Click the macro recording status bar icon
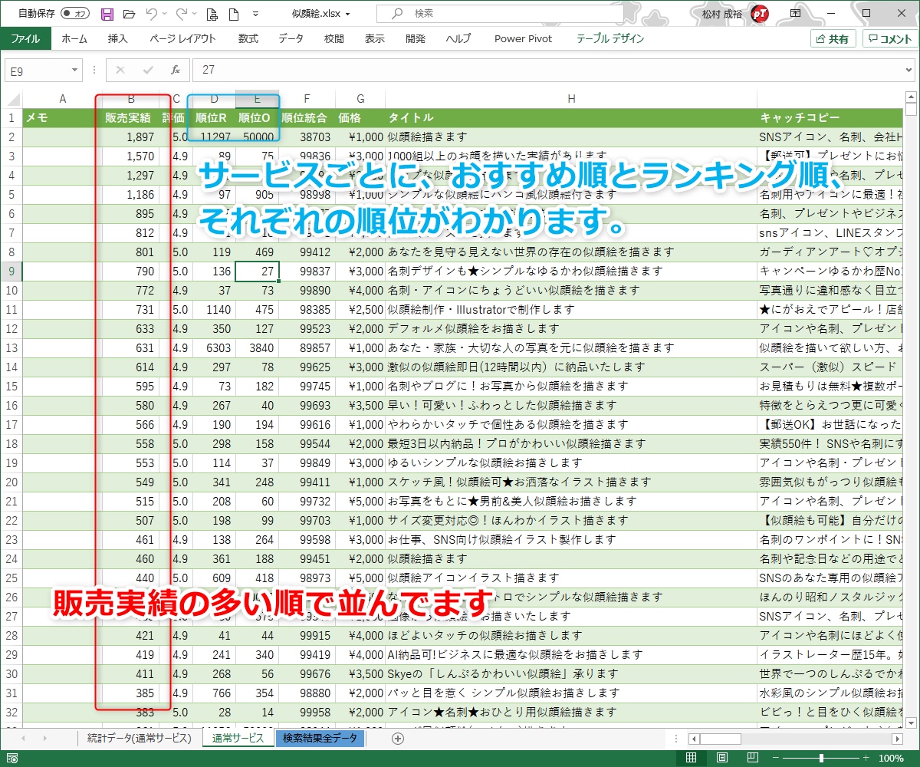Screen dimensions: 920x767 [12, 758]
